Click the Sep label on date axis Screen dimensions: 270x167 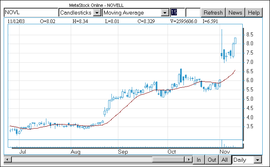point(123,152)
